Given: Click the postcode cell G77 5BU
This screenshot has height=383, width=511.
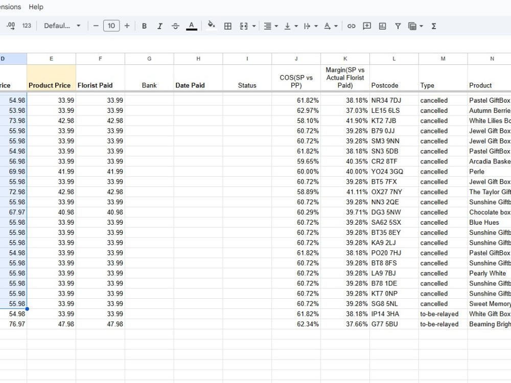Looking at the screenshot, I should tap(394, 324).
